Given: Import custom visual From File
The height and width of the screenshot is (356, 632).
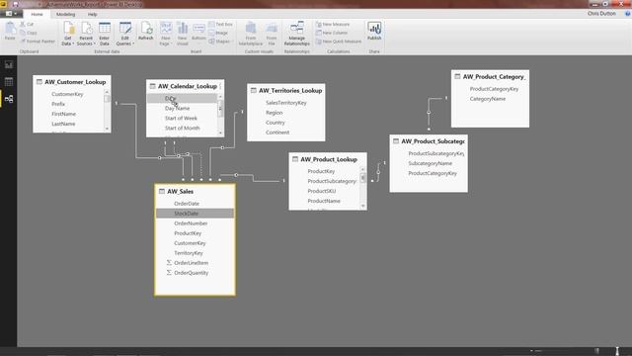Looking at the screenshot, I should [x=272, y=34].
